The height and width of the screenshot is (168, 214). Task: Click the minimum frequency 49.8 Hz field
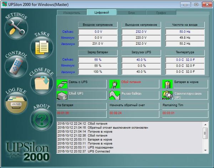pyautogui.click(x=185, y=38)
